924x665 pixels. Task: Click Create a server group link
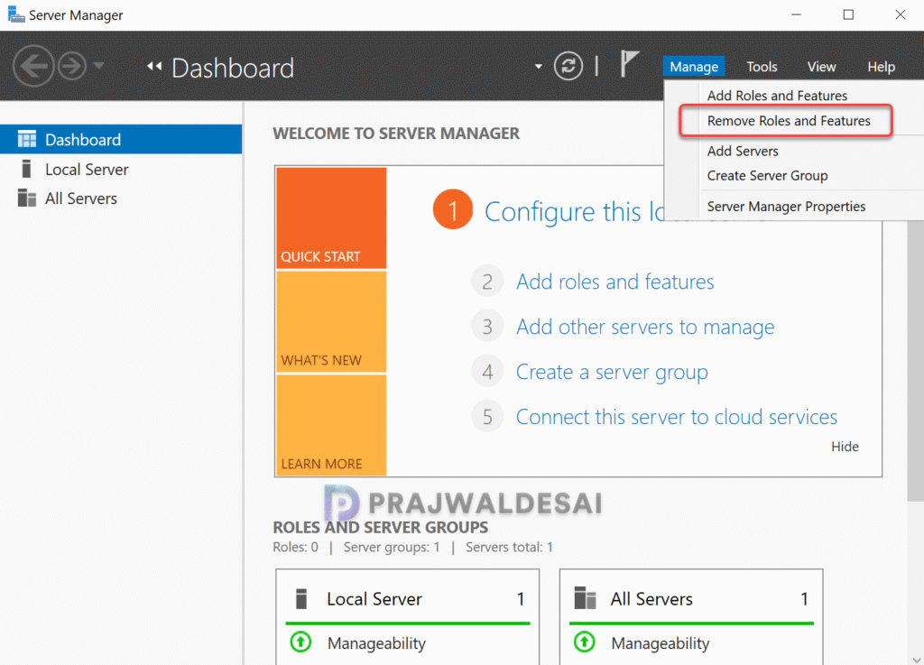click(612, 373)
